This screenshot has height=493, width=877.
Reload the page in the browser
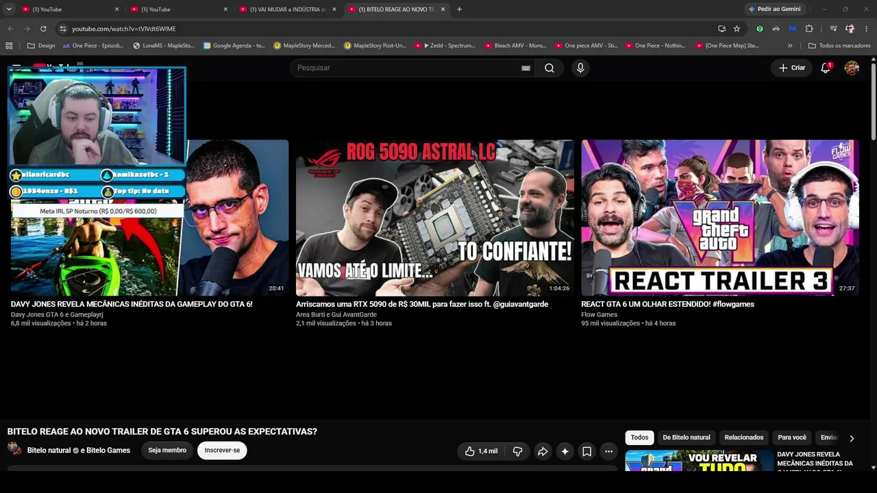click(x=43, y=29)
